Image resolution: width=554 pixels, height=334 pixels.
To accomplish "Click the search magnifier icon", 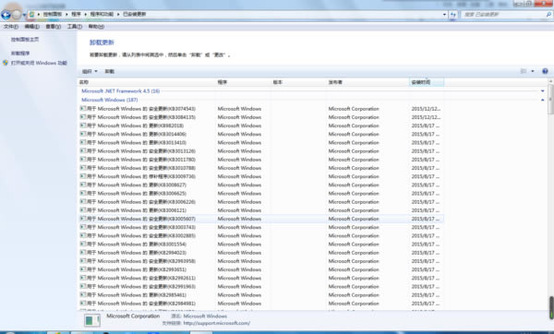I will tap(548, 15).
